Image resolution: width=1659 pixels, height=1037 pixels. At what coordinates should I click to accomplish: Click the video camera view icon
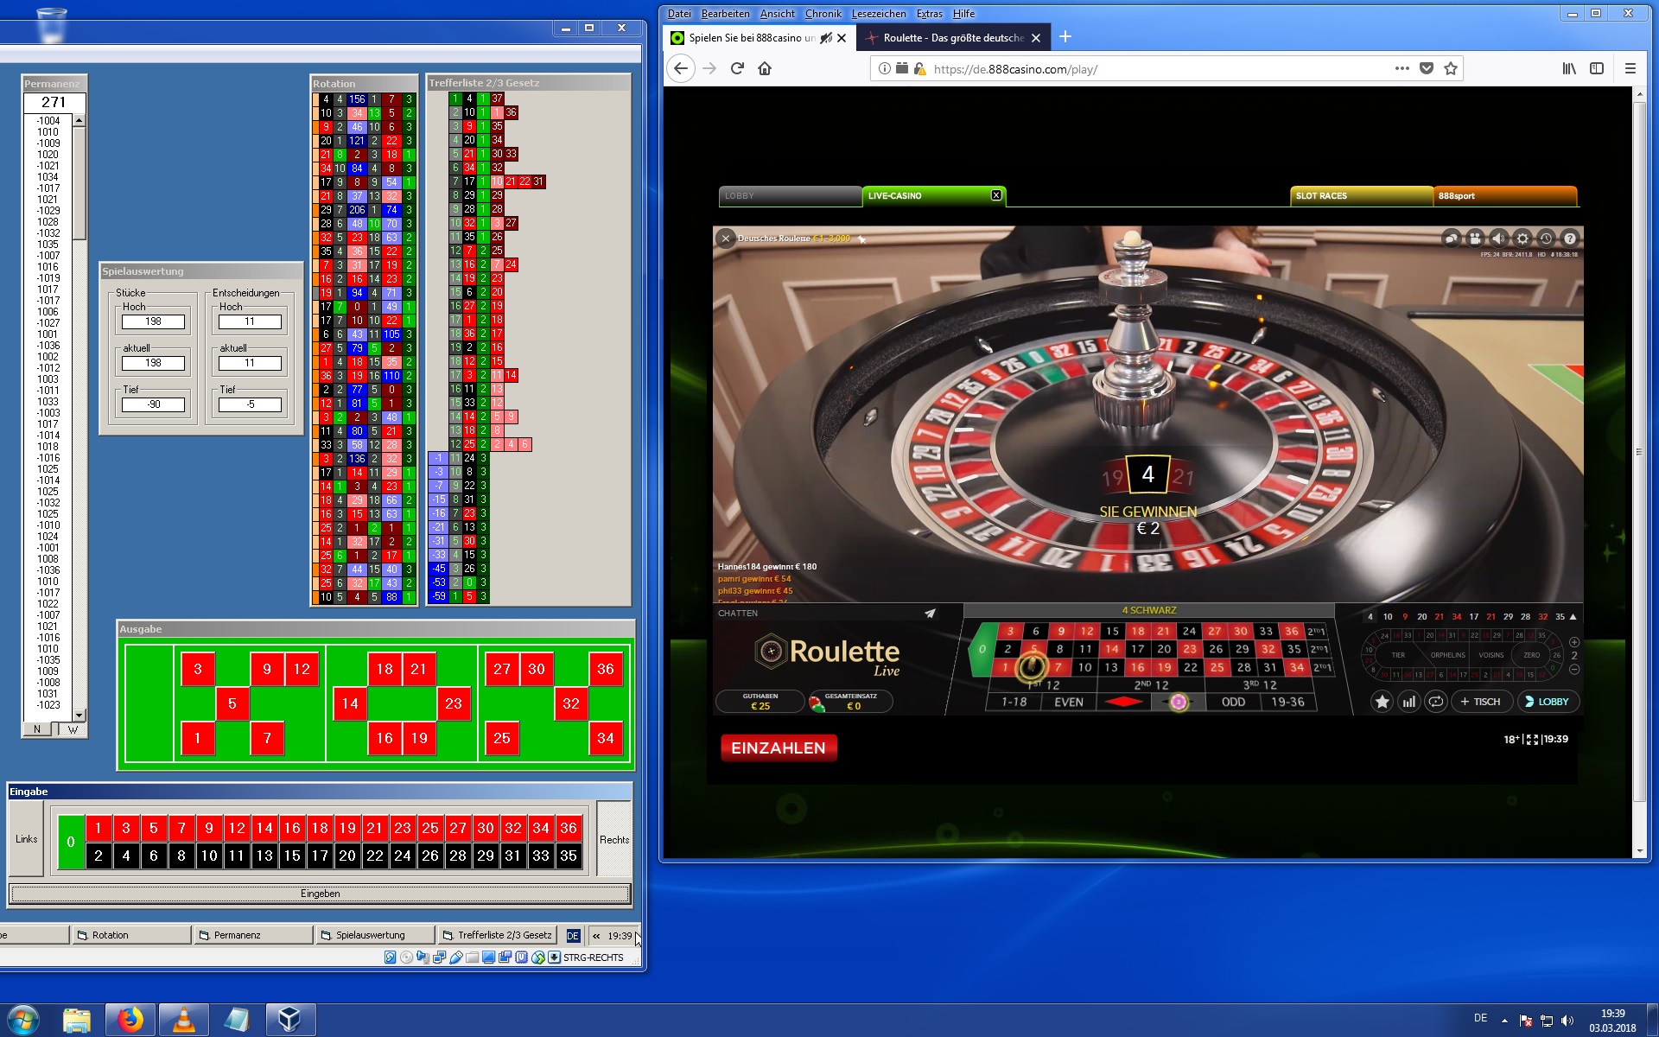(x=1475, y=239)
